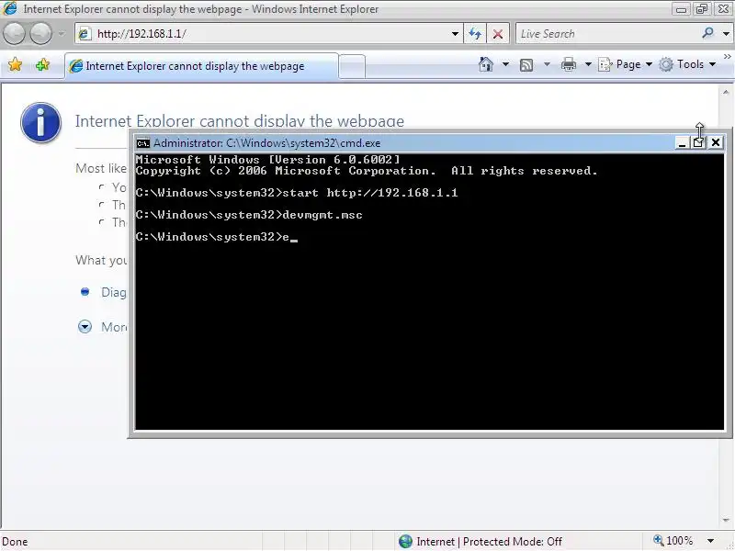Click the Add to Favorites icon

click(42, 64)
